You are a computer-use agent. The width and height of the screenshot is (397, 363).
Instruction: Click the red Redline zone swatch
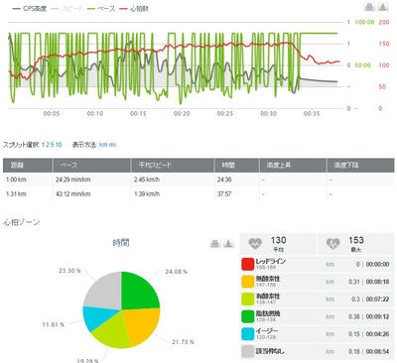[248, 264]
